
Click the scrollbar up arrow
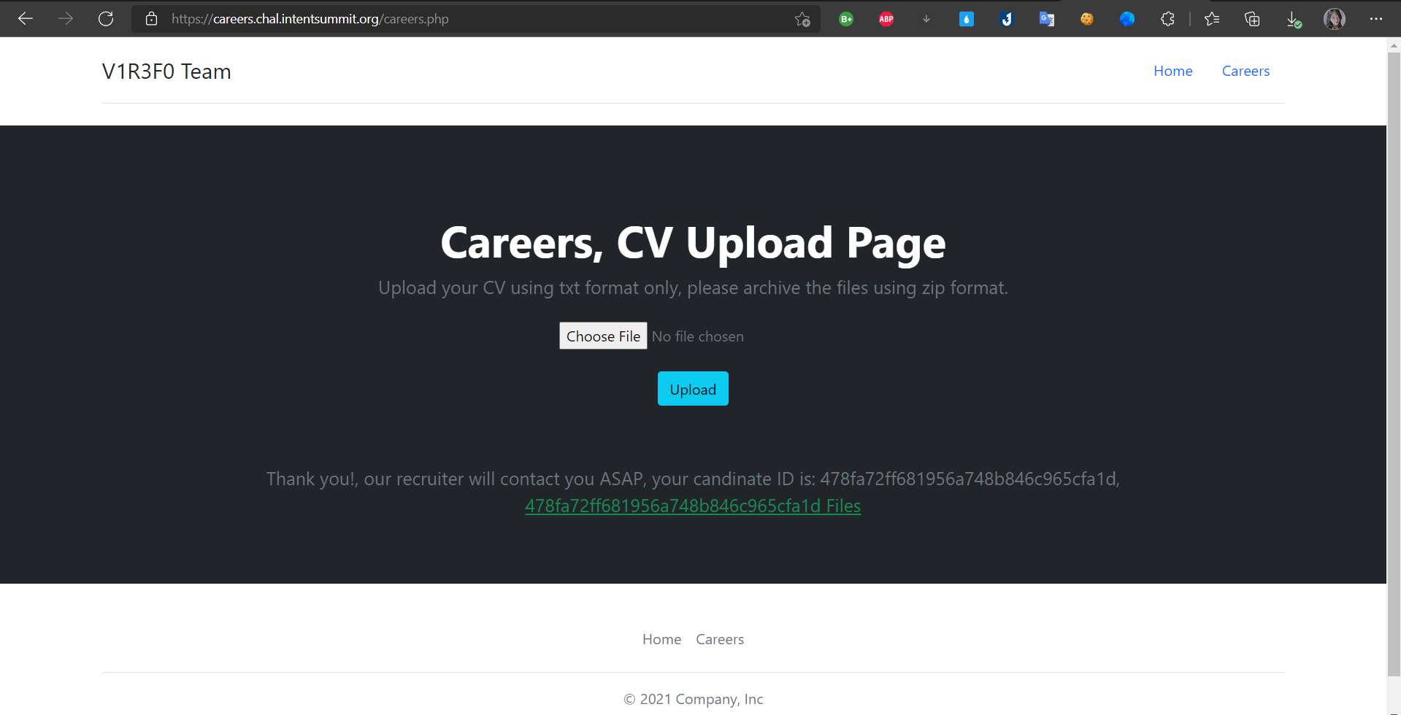pos(1394,45)
